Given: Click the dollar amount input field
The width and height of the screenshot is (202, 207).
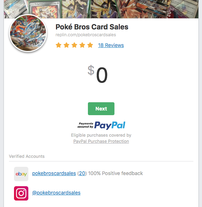Looking at the screenshot, I should tap(102, 75).
